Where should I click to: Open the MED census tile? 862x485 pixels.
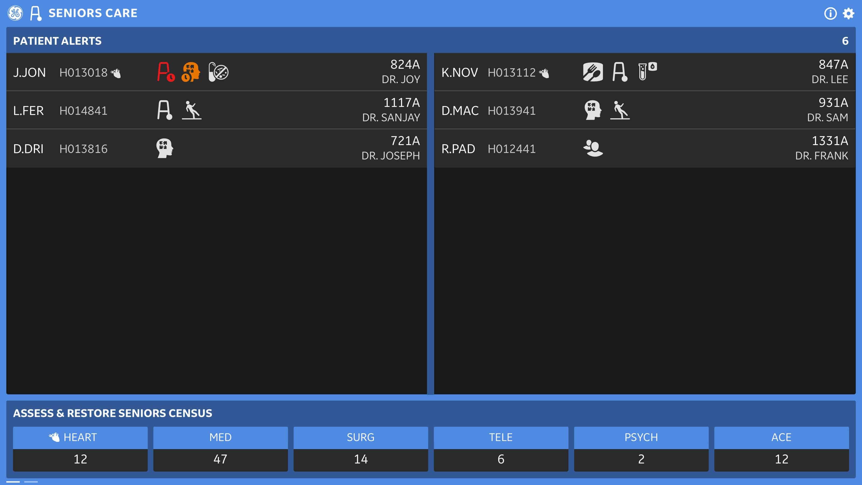pyautogui.click(x=221, y=449)
